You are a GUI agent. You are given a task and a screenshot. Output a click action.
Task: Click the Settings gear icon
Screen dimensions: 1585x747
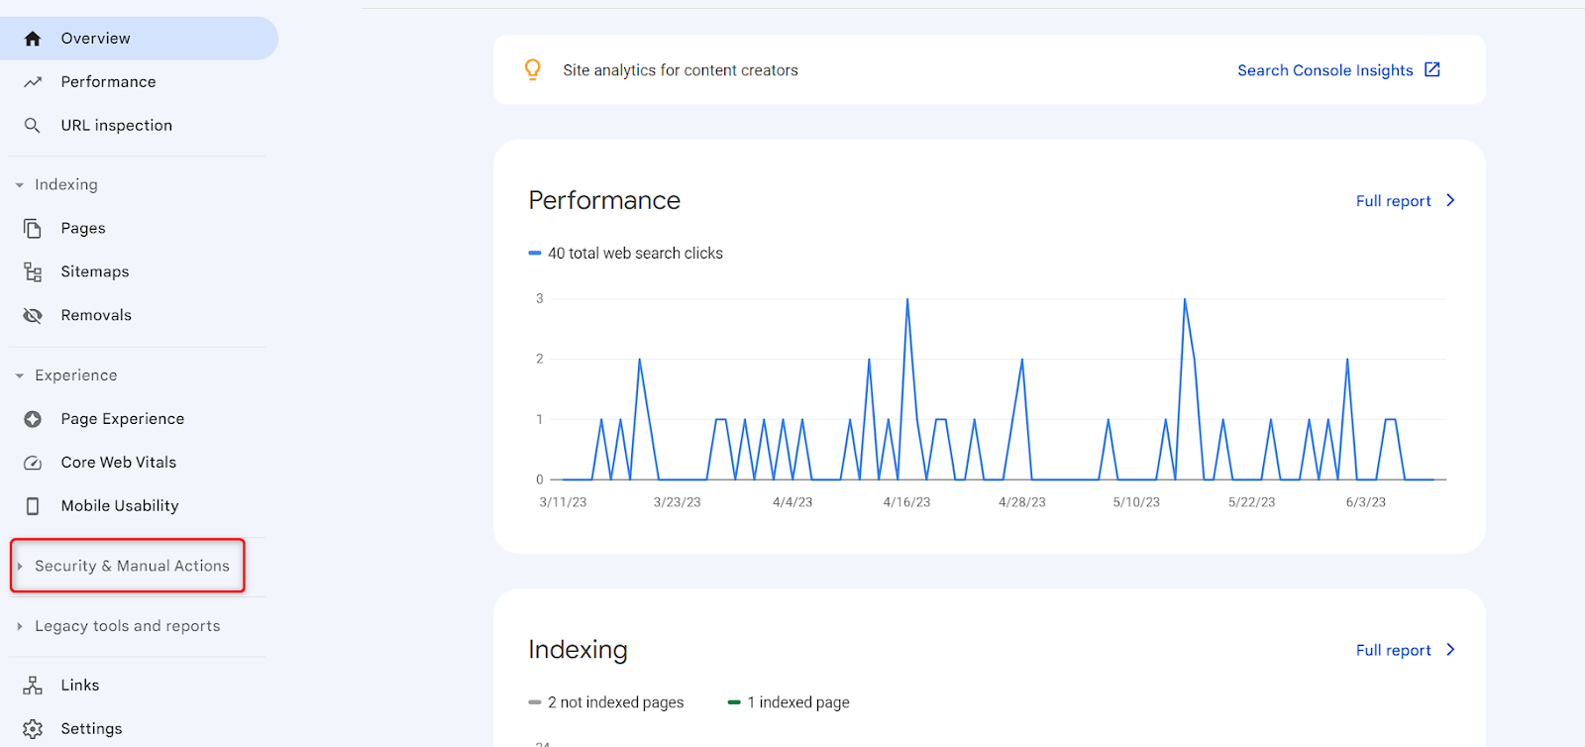coord(33,729)
